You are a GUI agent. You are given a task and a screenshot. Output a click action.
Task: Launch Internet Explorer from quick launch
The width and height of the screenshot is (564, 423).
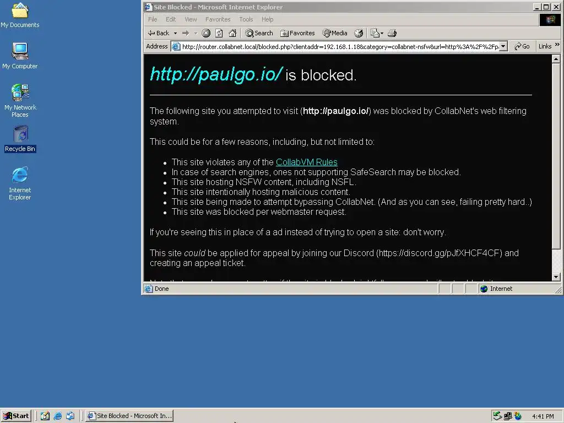(x=57, y=416)
